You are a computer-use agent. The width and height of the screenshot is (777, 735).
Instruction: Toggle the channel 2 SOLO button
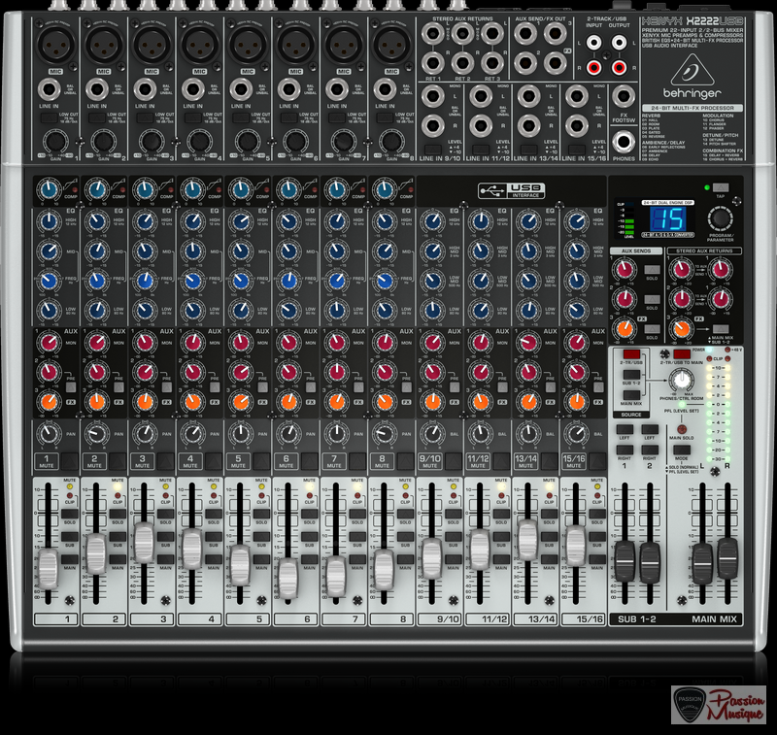[118, 516]
